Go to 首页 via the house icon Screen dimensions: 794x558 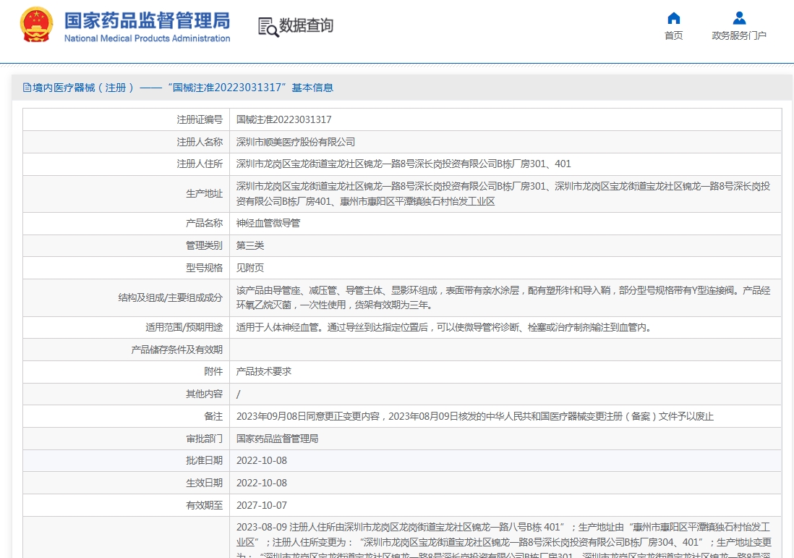(673, 18)
